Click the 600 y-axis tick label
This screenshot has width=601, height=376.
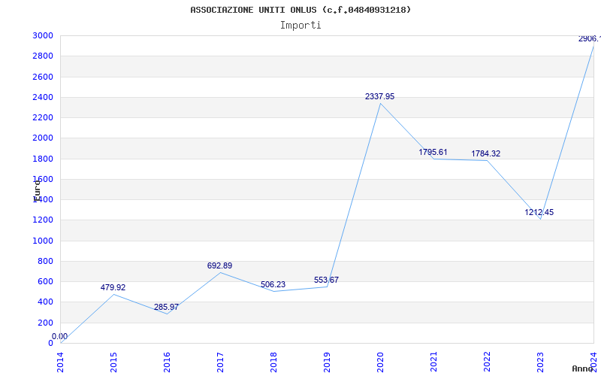45,281
